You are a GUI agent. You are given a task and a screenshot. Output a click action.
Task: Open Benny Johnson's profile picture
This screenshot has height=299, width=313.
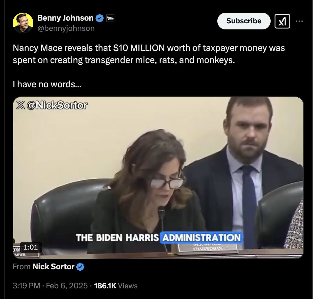click(x=23, y=23)
